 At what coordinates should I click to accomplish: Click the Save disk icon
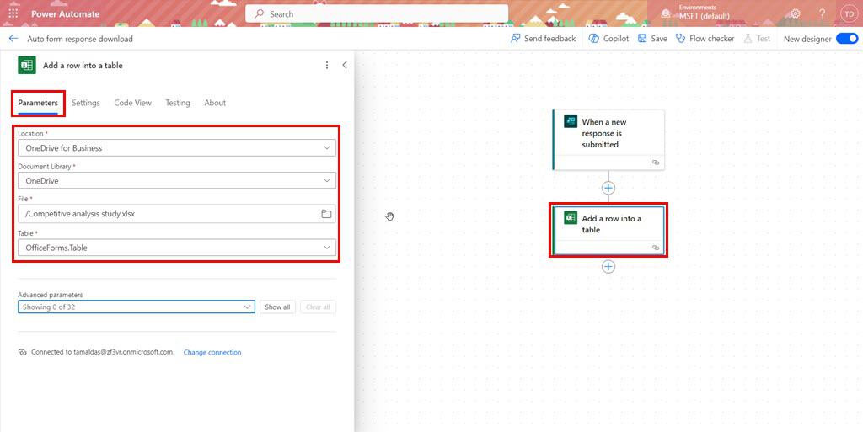(642, 39)
